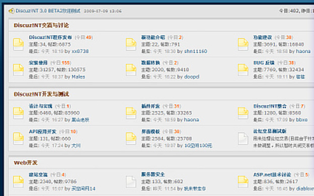This screenshot has height=196, width=314.
Task: Click the folder icon beside API应用开发
Action: tap(18, 139)
